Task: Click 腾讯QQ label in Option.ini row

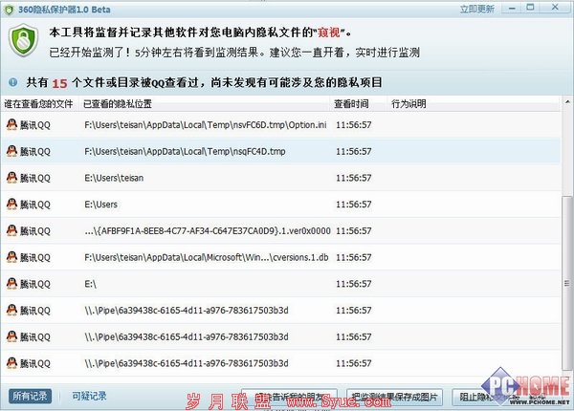Action: [x=35, y=125]
